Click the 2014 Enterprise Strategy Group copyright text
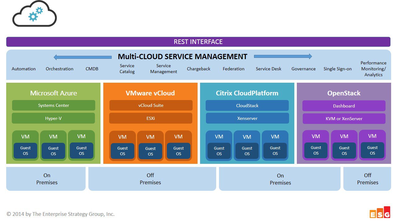This screenshot has width=397, height=223. pos(60,214)
